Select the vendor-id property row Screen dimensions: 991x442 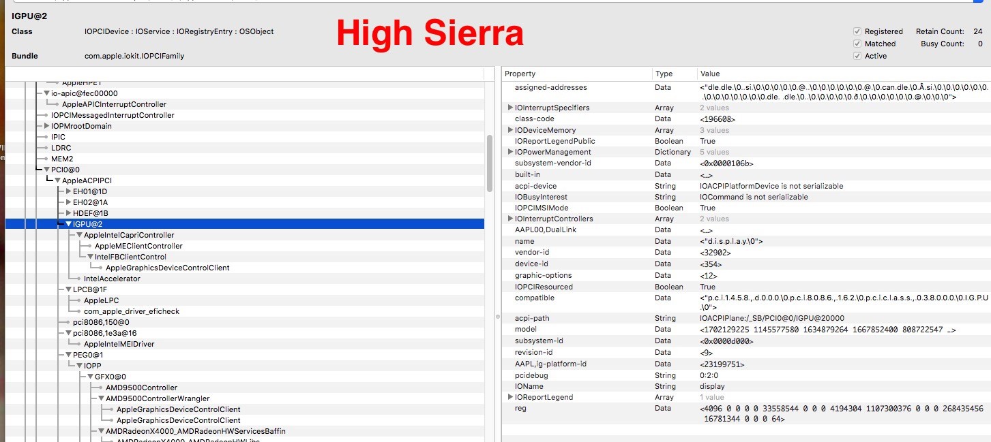pyautogui.click(x=746, y=252)
